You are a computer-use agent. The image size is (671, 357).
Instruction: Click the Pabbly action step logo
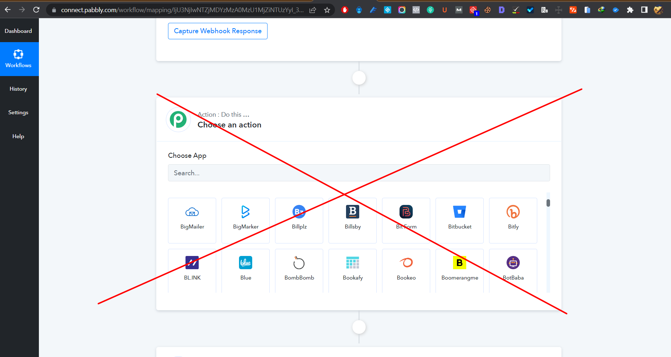(x=178, y=120)
